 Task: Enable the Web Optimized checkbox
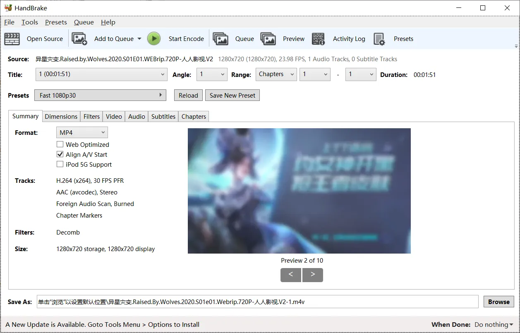60,144
